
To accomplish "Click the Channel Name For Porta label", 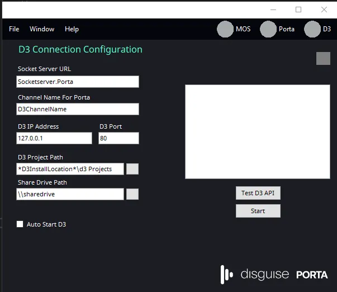I will 54,97.
